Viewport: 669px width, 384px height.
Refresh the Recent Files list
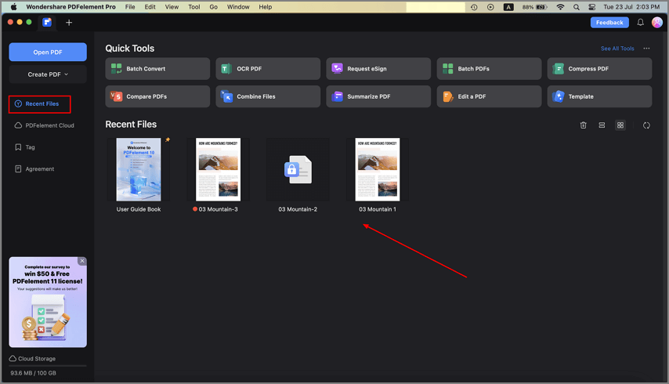pyautogui.click(x=646, y=125)
